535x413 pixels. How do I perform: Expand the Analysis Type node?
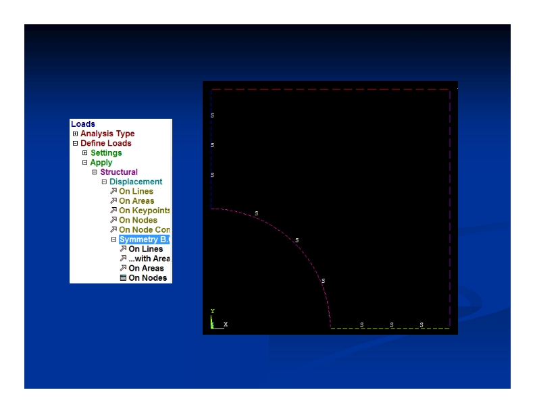pyautogui.click(x=75, y=134)
